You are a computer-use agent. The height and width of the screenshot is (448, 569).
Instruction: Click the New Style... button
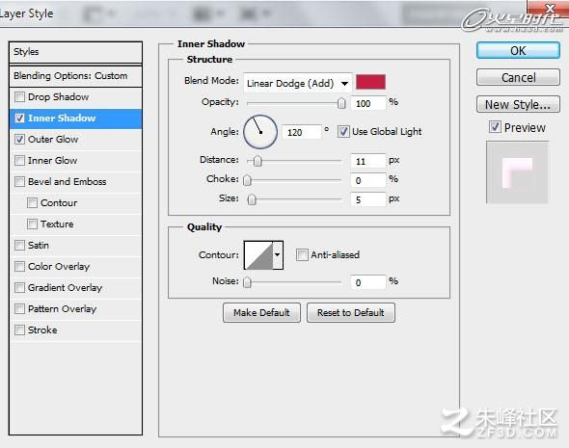click(x=518, y=104)
